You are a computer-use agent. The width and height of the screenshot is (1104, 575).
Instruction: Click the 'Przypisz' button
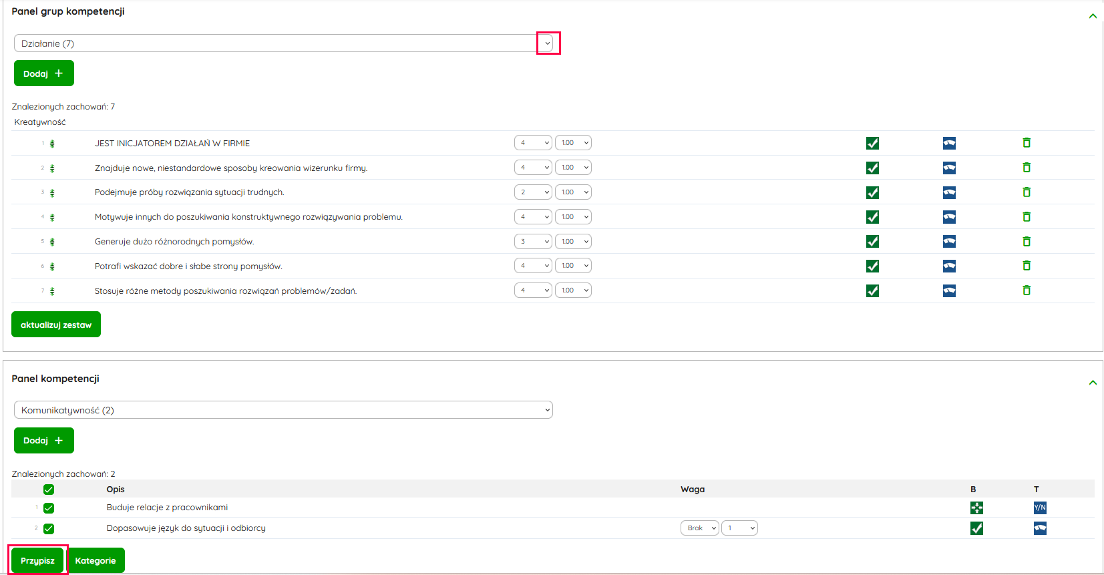pyautogui.click(x=37, y=560)
